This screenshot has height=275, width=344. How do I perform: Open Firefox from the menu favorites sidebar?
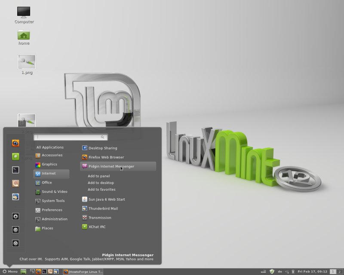(x=15, y=143)
